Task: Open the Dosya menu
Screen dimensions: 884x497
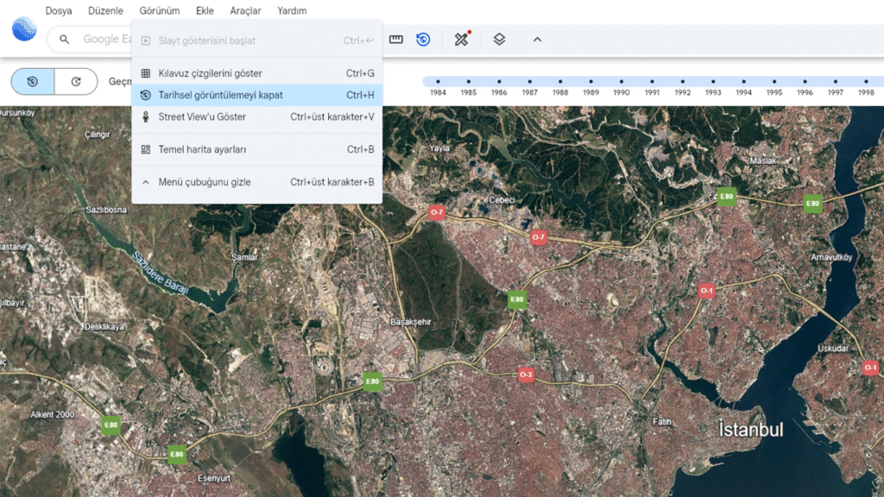Action: (59, 11)
